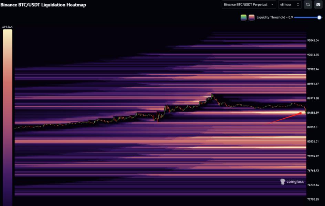Click the 95045.04 price axis label

[313, 40]
